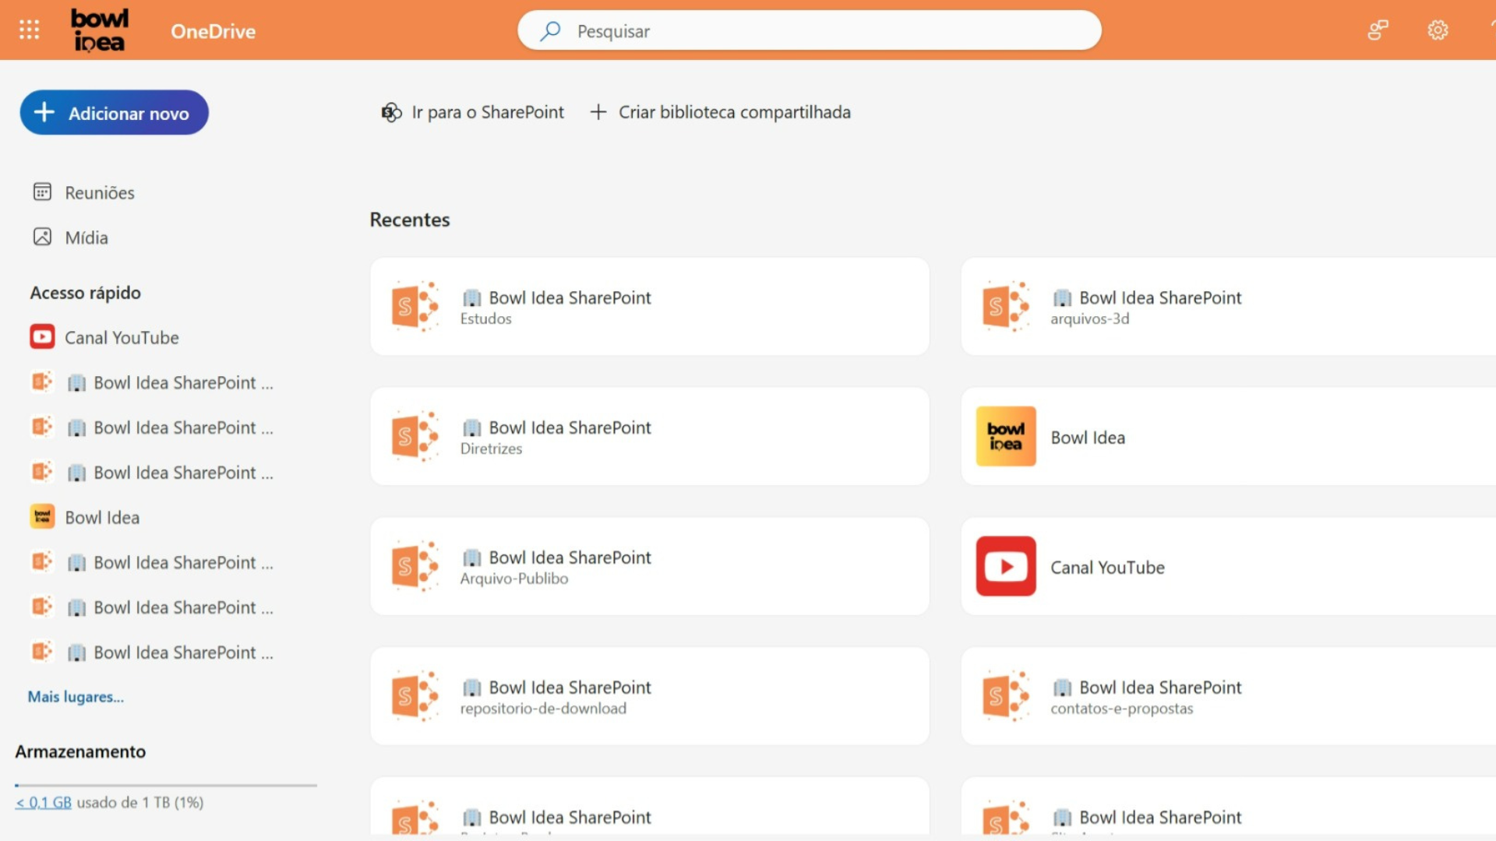This screenshot has height=841, width=1496.
Task: Click the plus icon before Criar biblioteca
Action: point(598,112)
